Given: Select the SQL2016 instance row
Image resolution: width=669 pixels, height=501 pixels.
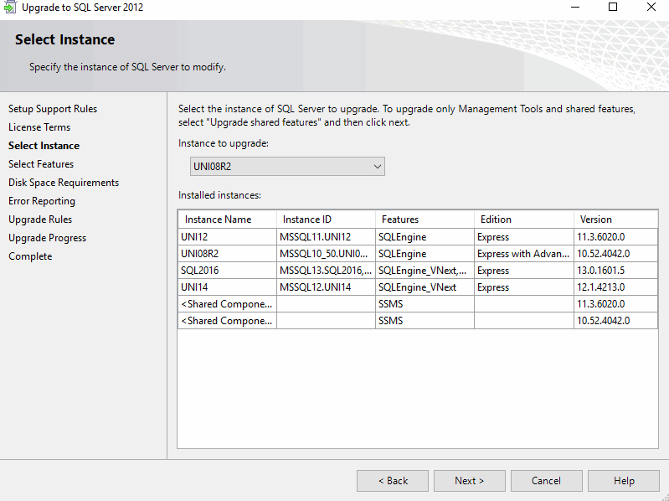Looking at the screenshot, I should click(x=226, y=271).
